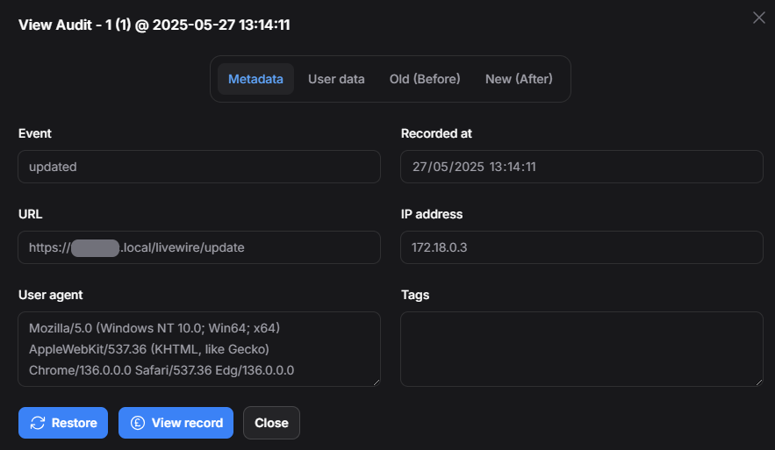The height and width of the screenshot is (450, 775).
Task: Click the User agent textarea resize handle
Action: (x=376, y=382)
